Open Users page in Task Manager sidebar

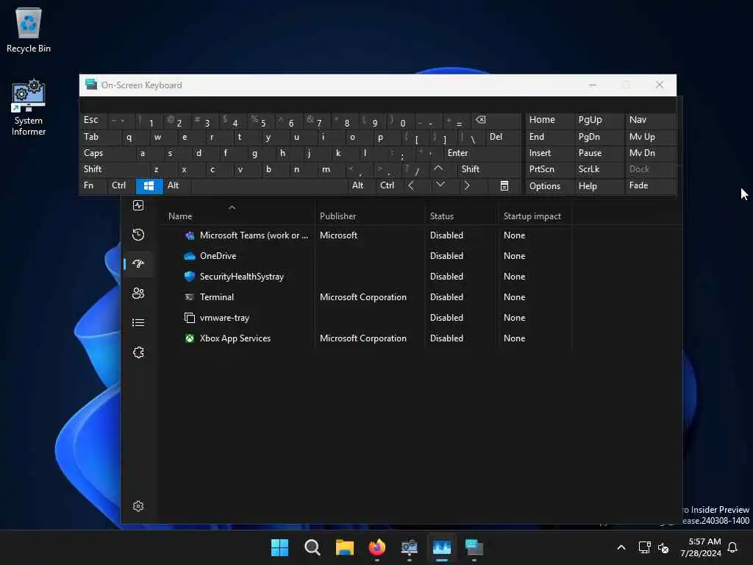(x=138, y=293)
